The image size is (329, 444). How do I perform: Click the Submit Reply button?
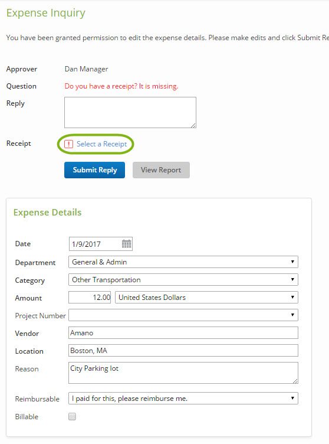pos(94,170)
